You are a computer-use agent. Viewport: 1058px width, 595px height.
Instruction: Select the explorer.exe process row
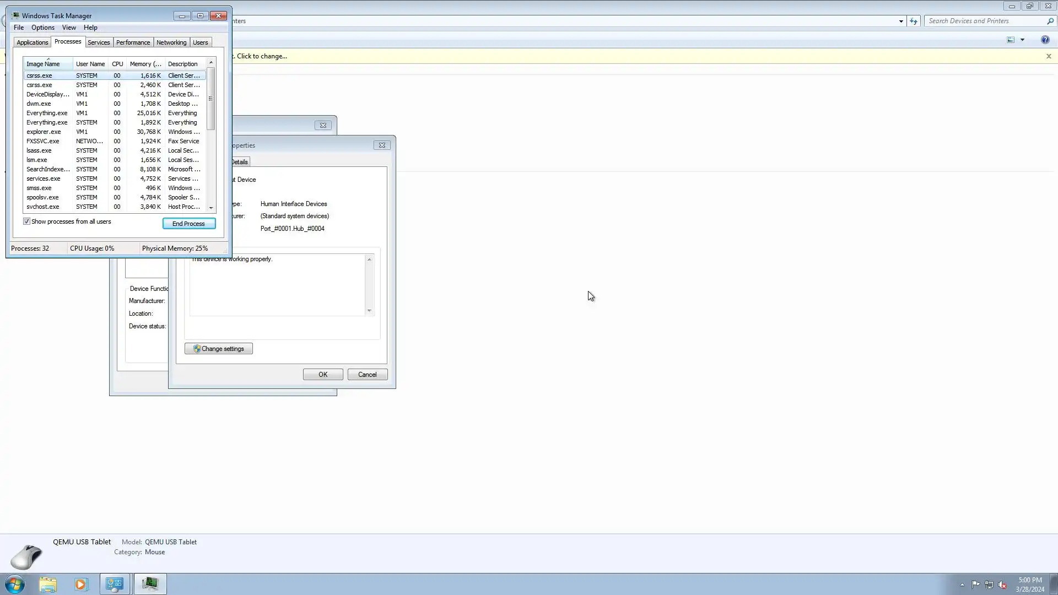pos(44,132)
